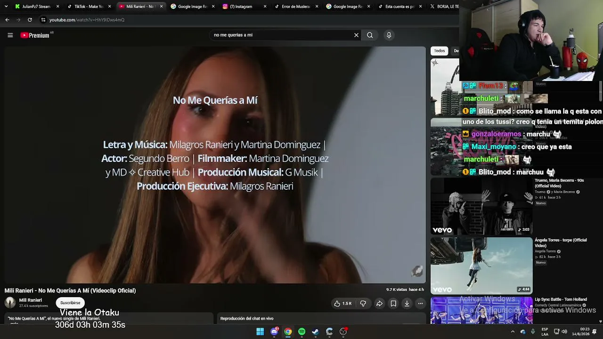The width and height of the screenshot is (603, 339).
Task: Open Mili Ranieri's channel avatar
Action: 10,303
